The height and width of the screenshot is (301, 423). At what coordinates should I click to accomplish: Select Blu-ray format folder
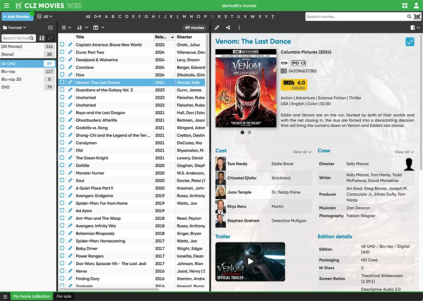pyautogui.click(x=28, y=72)
